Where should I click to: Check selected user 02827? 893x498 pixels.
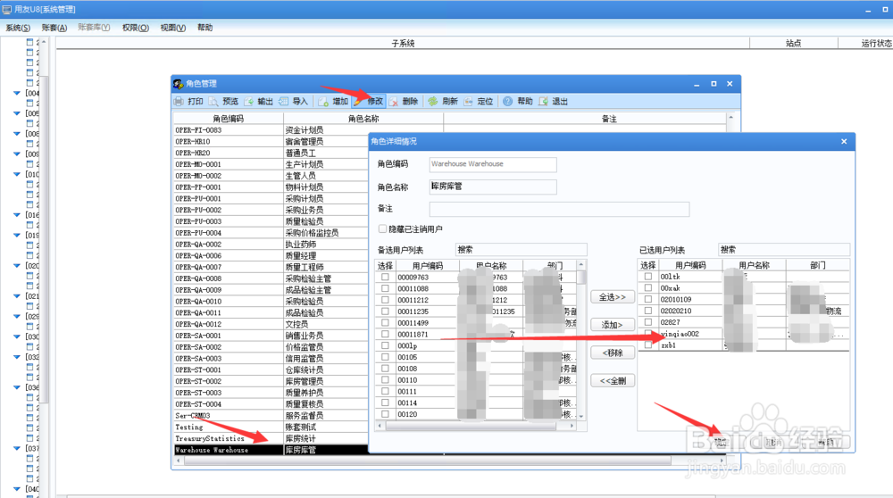(648, 322)
